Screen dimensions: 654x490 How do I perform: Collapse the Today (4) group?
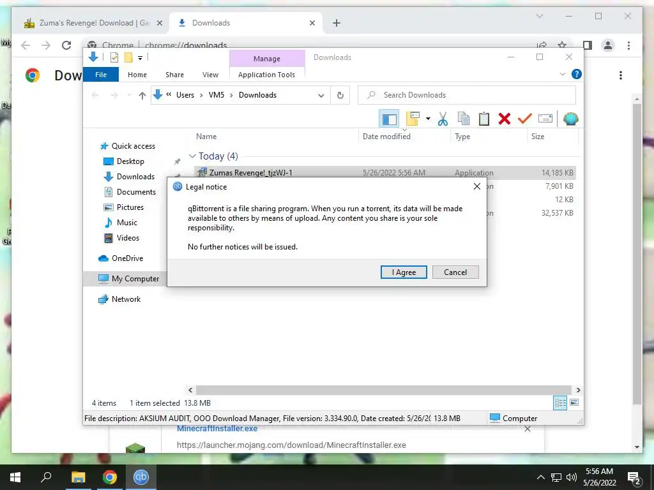tap(192, 156)
